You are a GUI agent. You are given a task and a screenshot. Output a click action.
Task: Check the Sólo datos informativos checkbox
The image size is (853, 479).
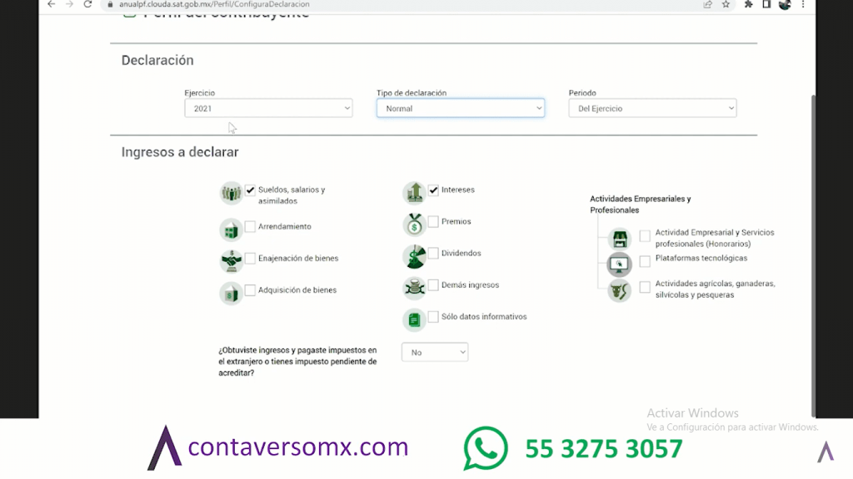(433, 317)
